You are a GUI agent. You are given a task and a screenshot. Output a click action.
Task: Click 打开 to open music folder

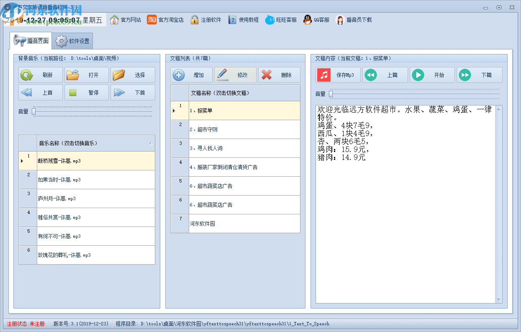(x=87, y=75)
